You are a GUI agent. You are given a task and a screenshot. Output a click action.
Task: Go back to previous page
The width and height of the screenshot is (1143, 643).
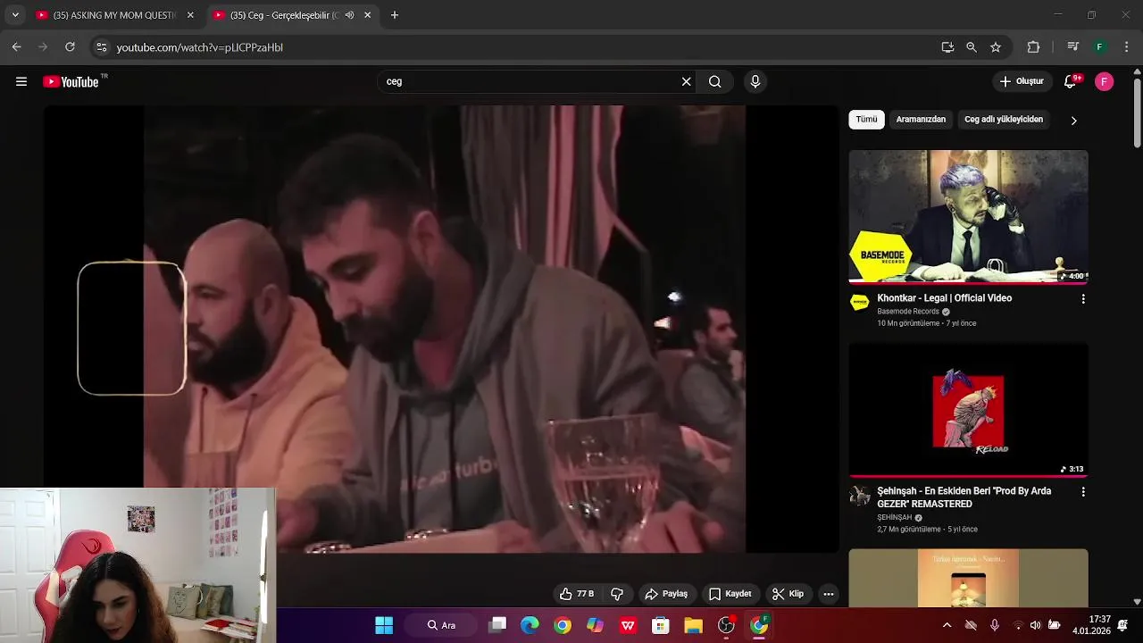pos(17,47)
